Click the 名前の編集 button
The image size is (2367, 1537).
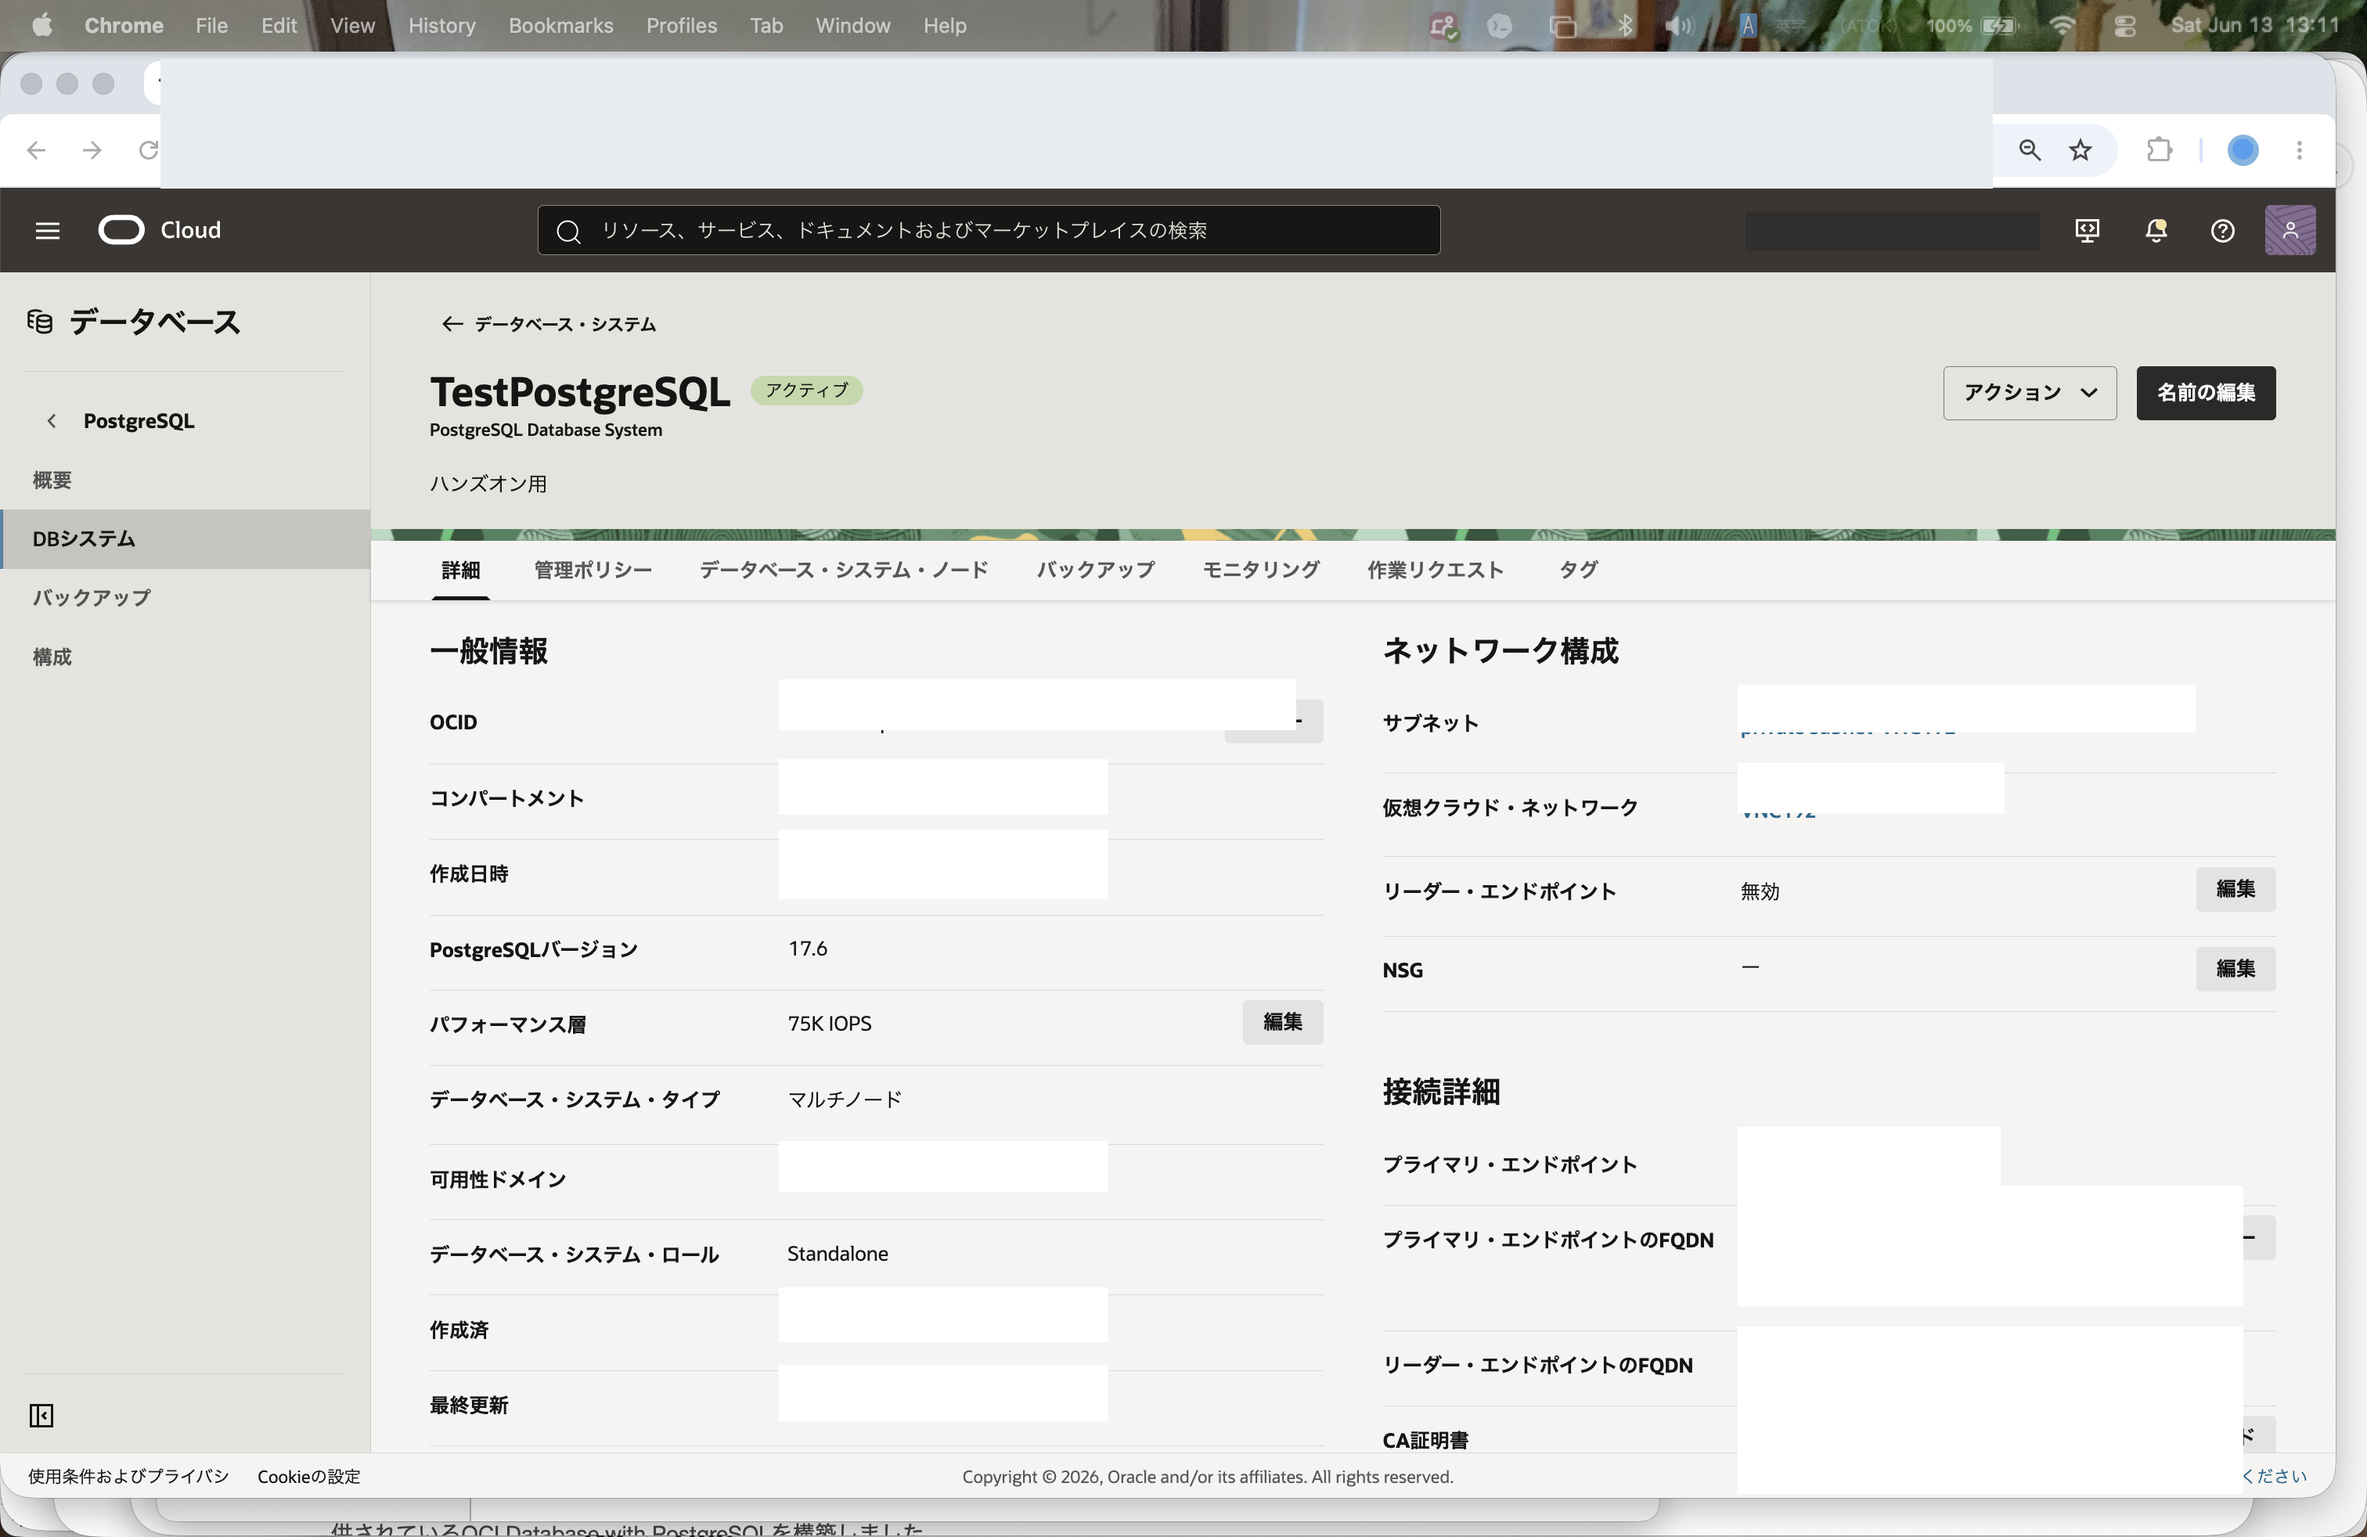(x=2205, y=393)
